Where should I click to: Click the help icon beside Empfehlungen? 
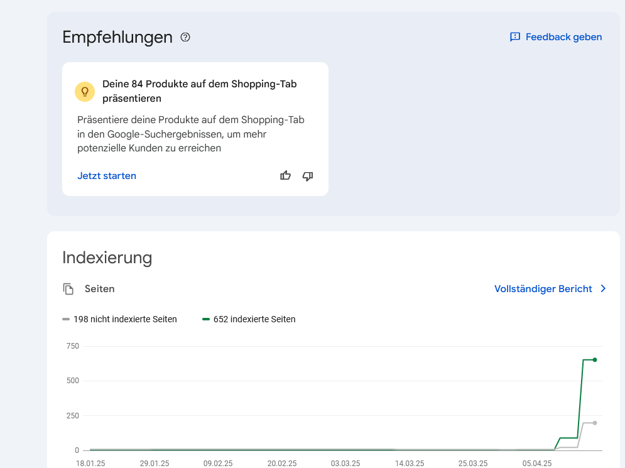click(185, 37)
